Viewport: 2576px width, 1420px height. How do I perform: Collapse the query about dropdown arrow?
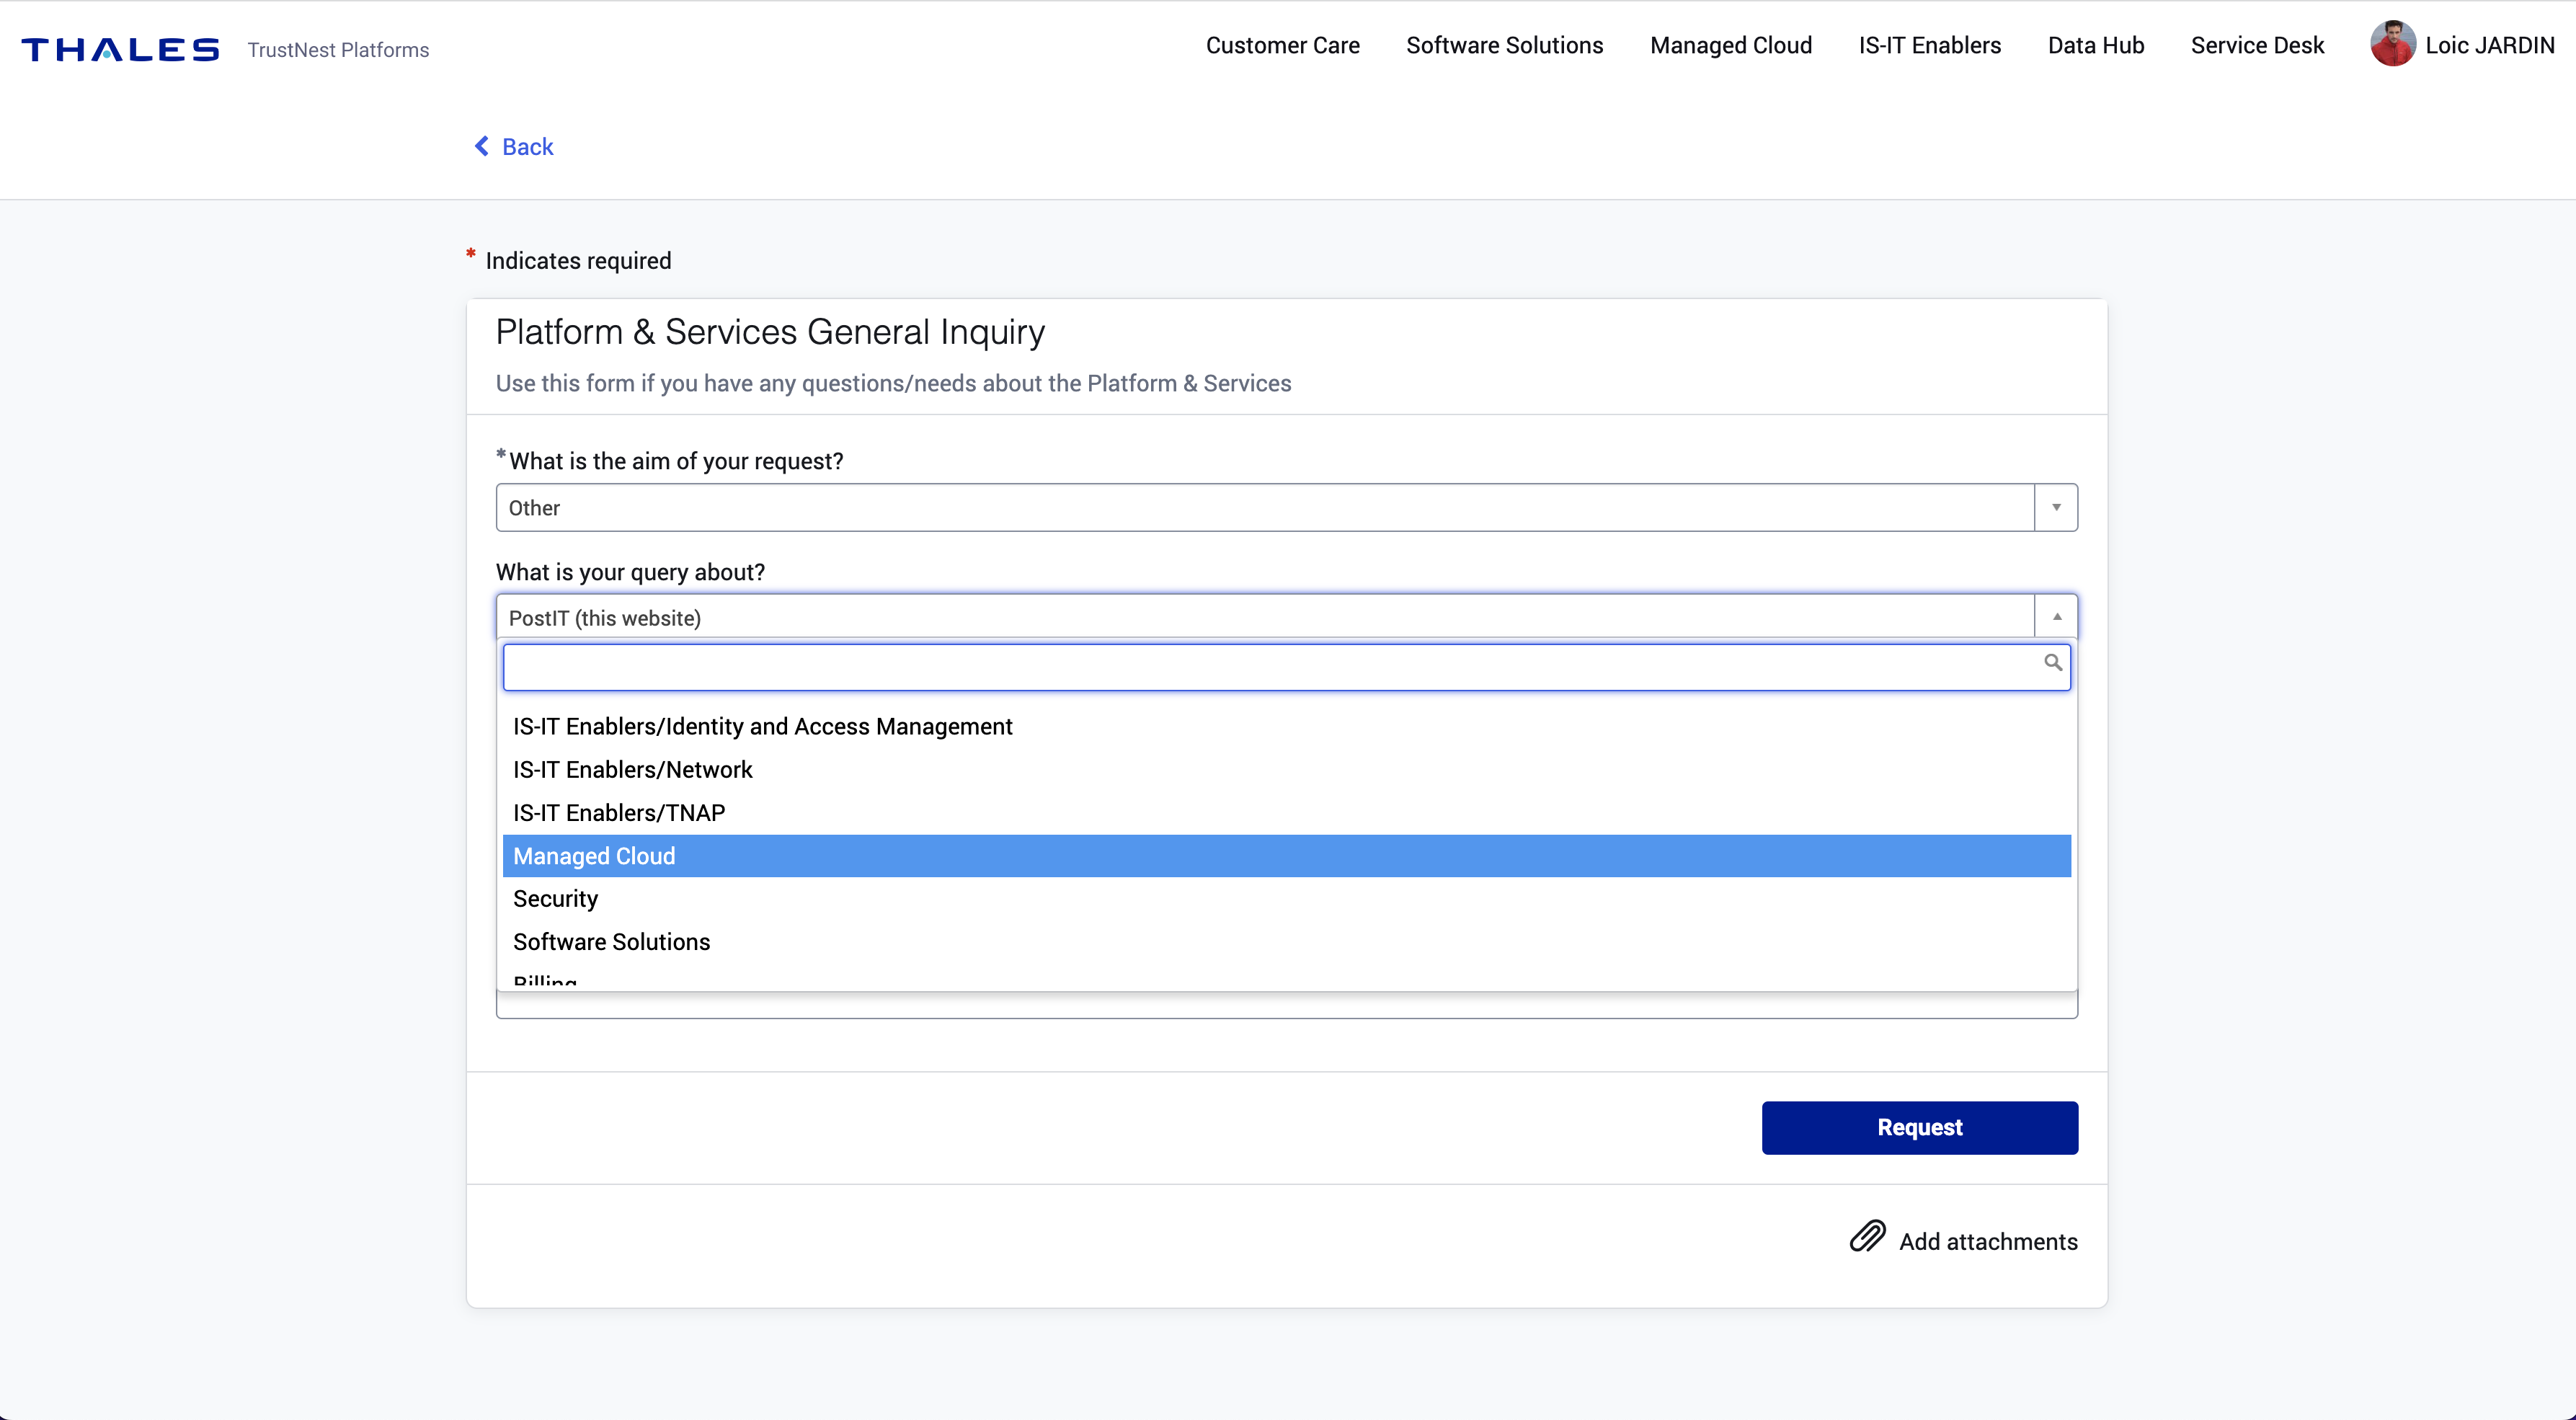pos(2056,617)
